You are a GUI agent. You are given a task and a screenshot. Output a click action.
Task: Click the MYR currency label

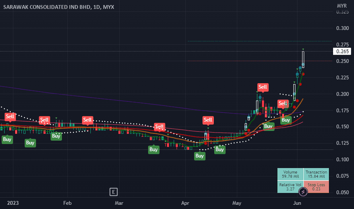(341, 6)
